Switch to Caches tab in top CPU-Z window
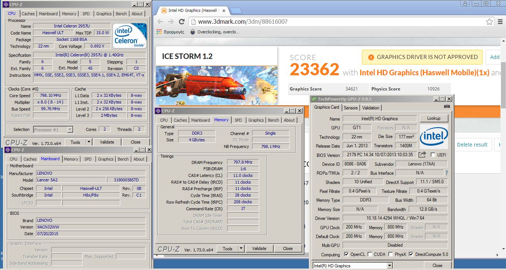506x270 pixels. point(28,14)
